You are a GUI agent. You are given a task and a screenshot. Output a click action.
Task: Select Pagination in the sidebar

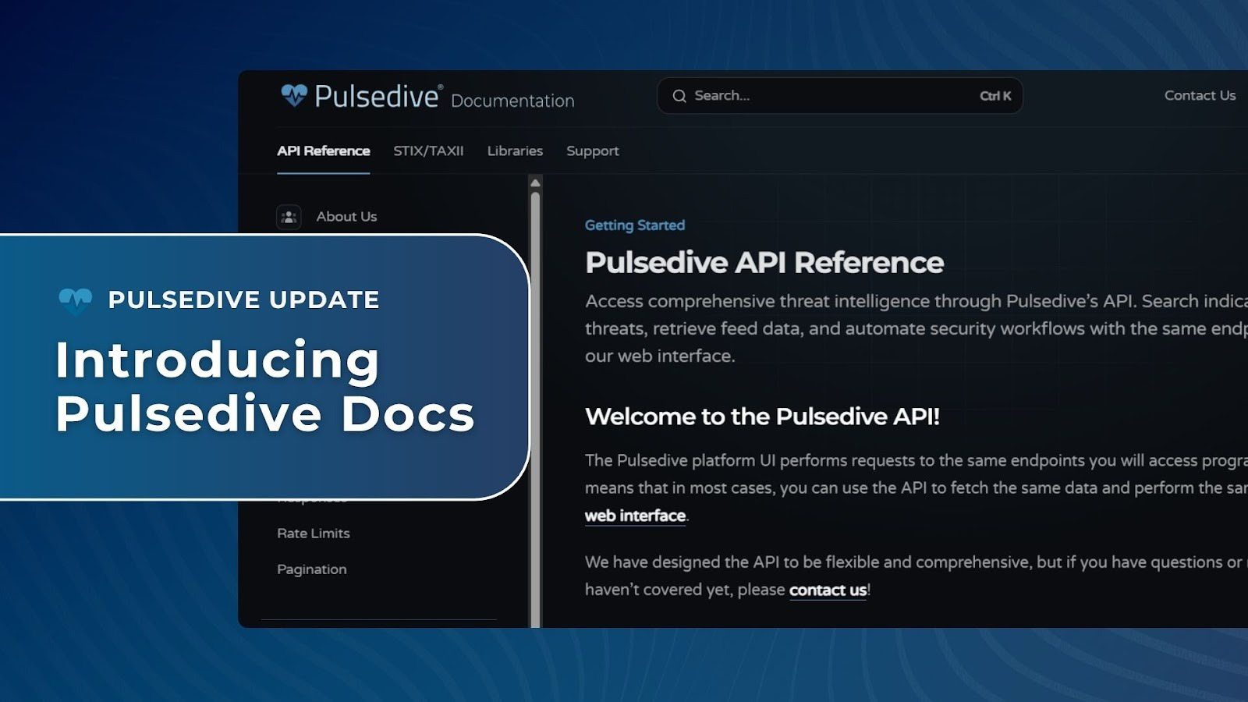click(x=311, y=569)
